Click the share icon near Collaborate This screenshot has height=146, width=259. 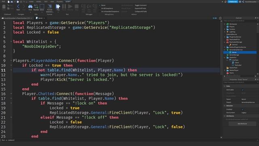243,2
